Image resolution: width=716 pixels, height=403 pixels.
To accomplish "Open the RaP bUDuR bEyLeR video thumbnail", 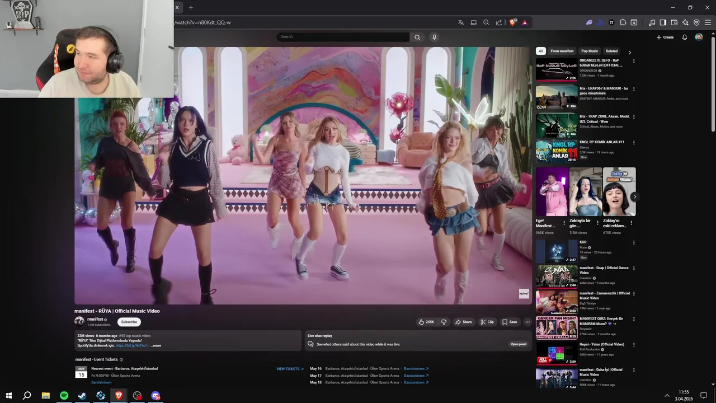I will (x=557, y=69).
